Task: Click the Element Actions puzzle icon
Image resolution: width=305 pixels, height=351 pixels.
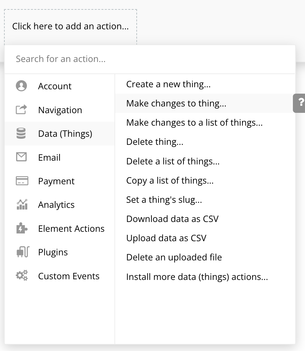Action: 22,228
